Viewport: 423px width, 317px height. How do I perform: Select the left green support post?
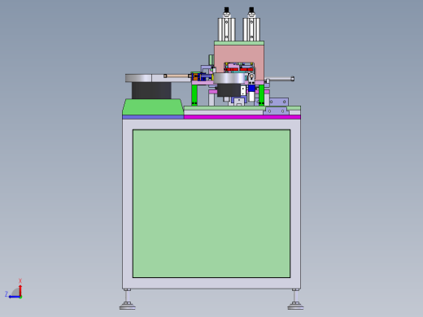click(x=194, y=95)
